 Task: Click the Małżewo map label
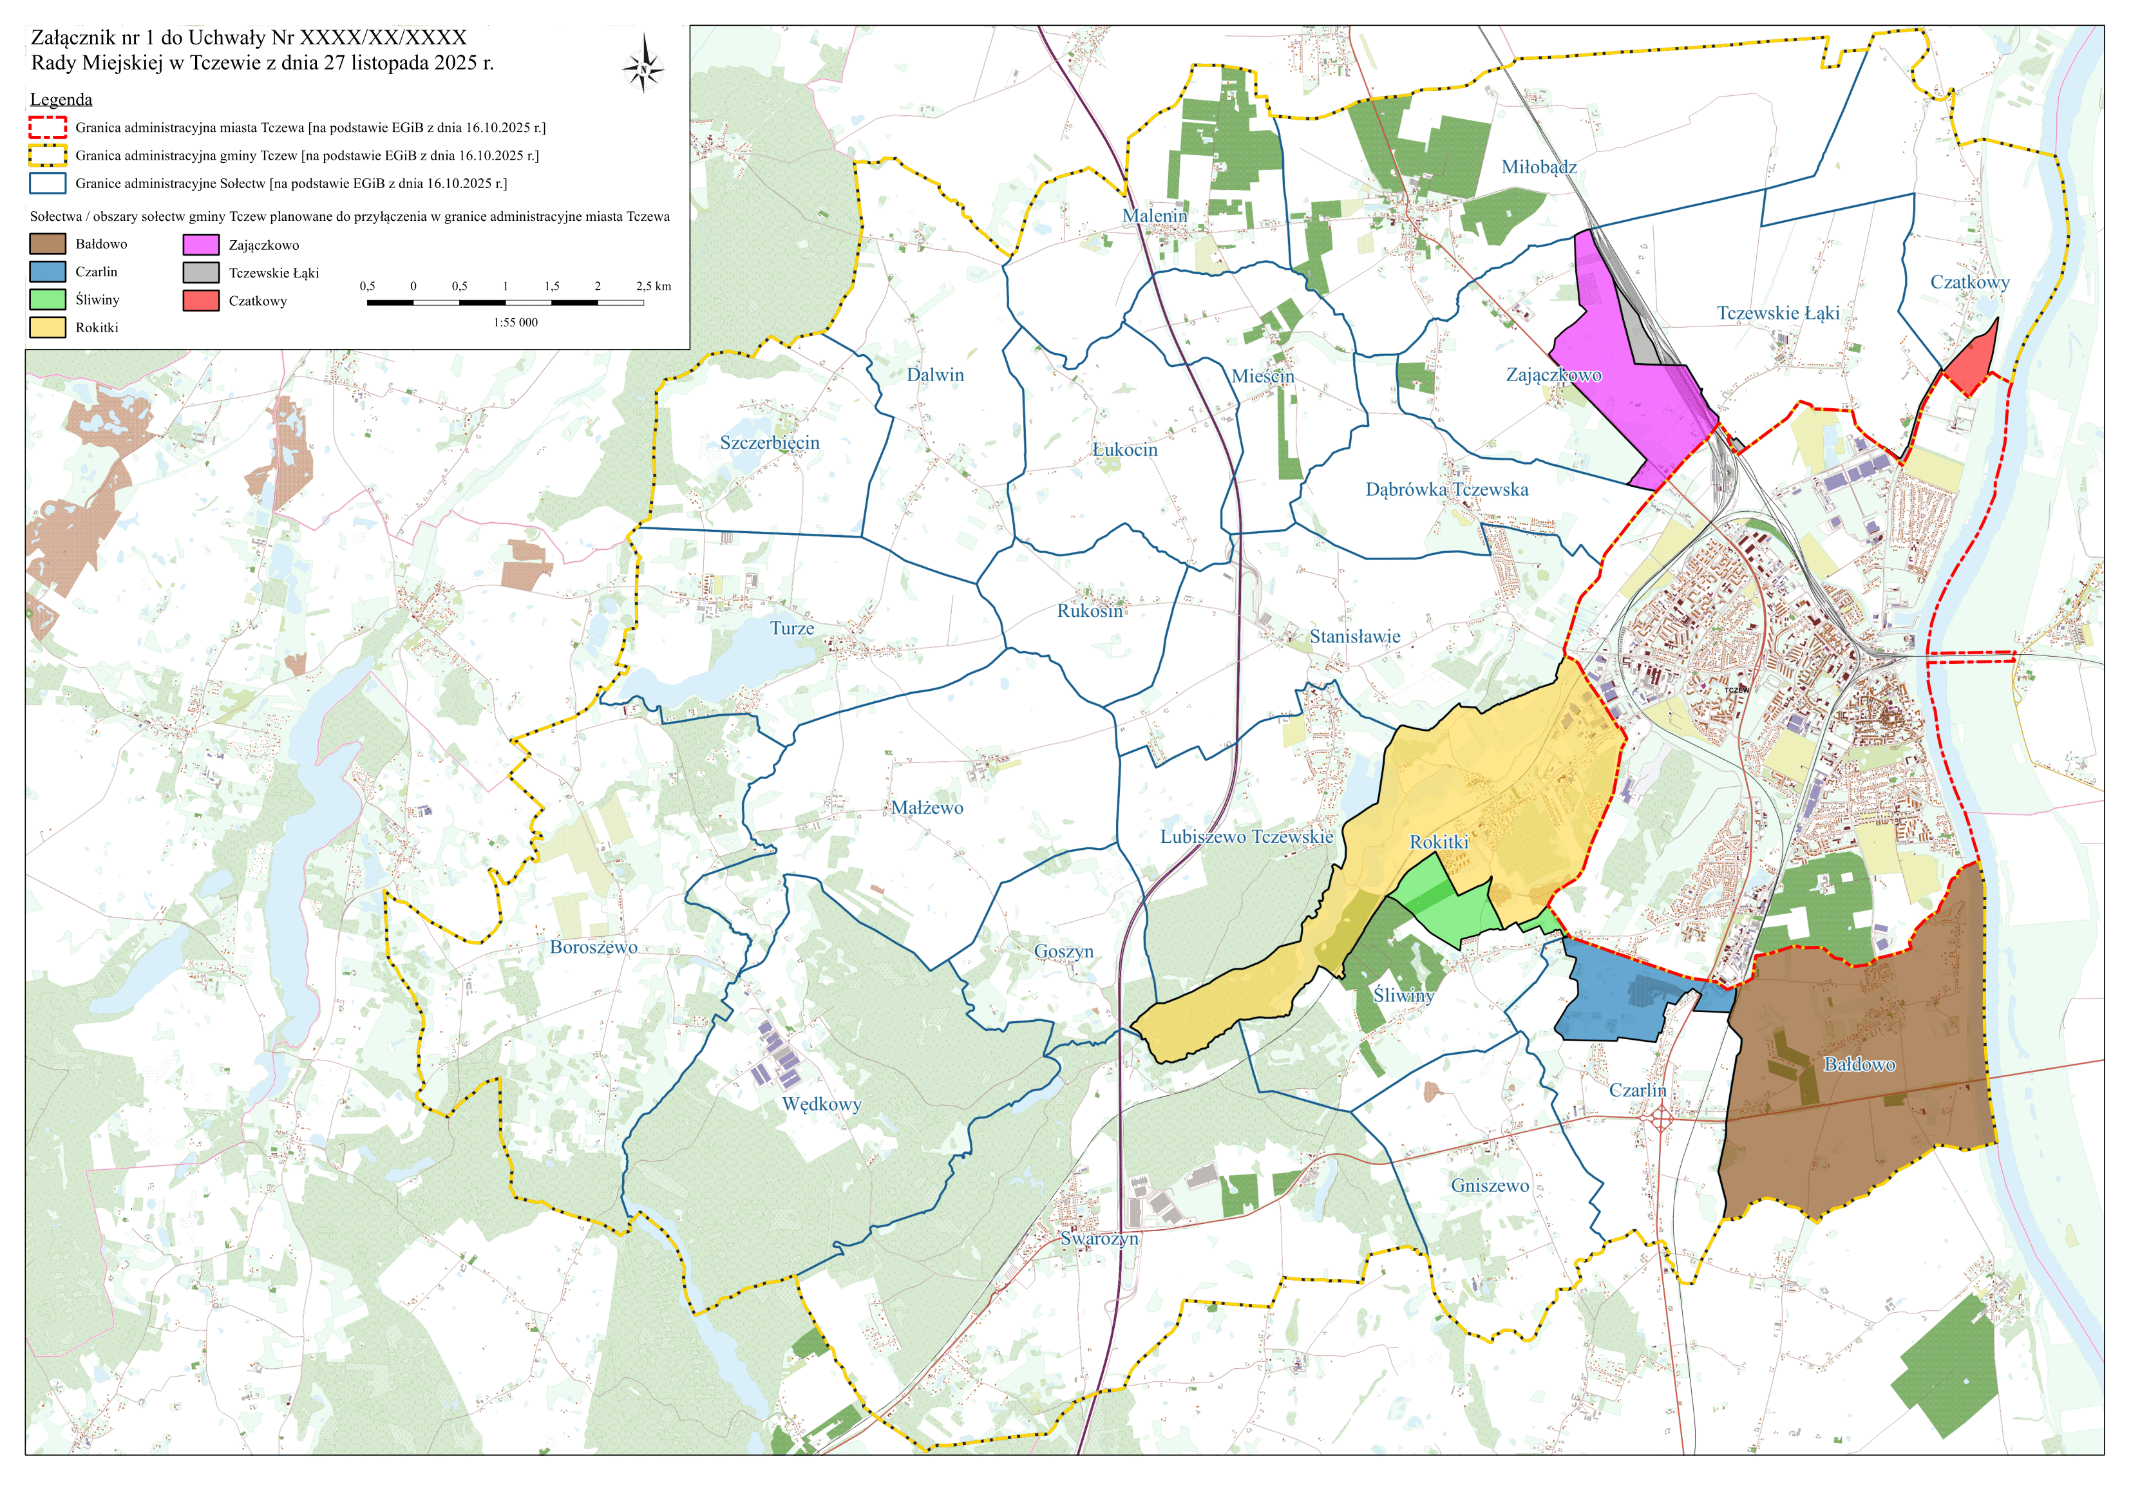point(927,808)
